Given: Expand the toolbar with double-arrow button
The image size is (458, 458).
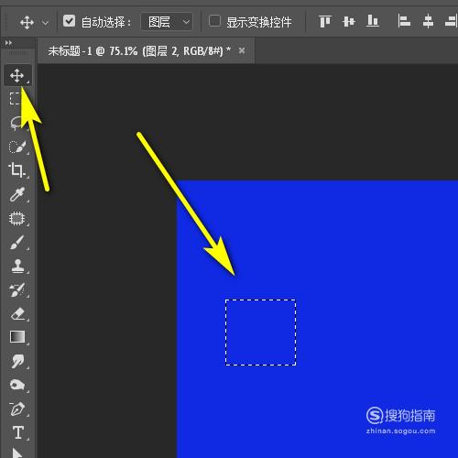Looking at the screenshot, I should click(x=8, y=43).
